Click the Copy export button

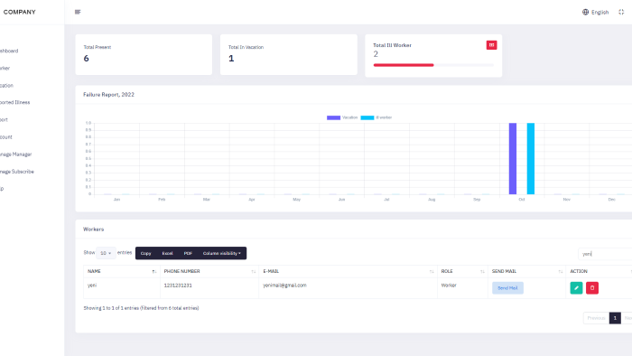click(146, 253)
